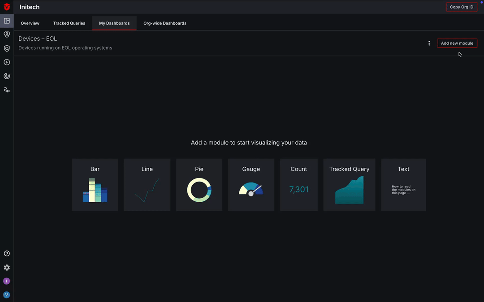Add a Pie chart module

click(x=199, y=184)
